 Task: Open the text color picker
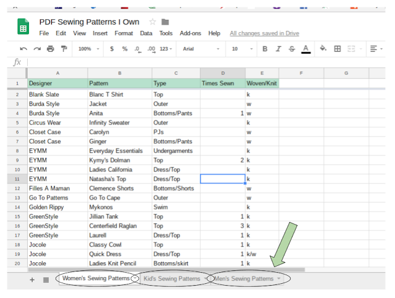click(x=306, y=49)
